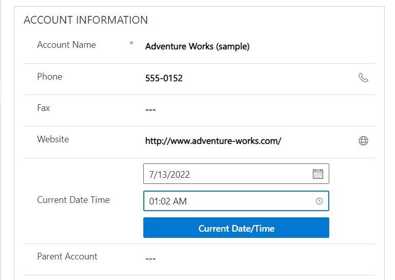This screenshot has width=395, height=280.
Task: Click the Website field label
Action: (53, 139)
